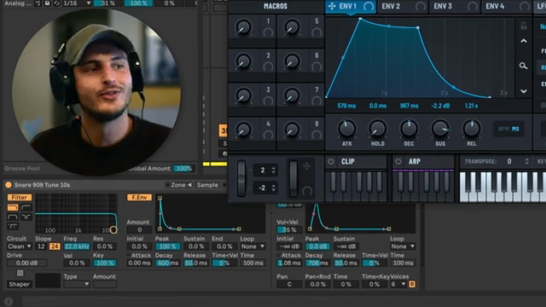This screenshot has height=307, width=546.
Task: Click the ENV 1 modulation ring
Action: [x=369, y=6]
